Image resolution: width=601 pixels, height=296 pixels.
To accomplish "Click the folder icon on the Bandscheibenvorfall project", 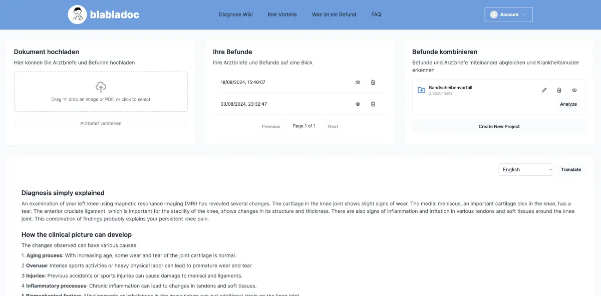I will (x=421, y=90).
